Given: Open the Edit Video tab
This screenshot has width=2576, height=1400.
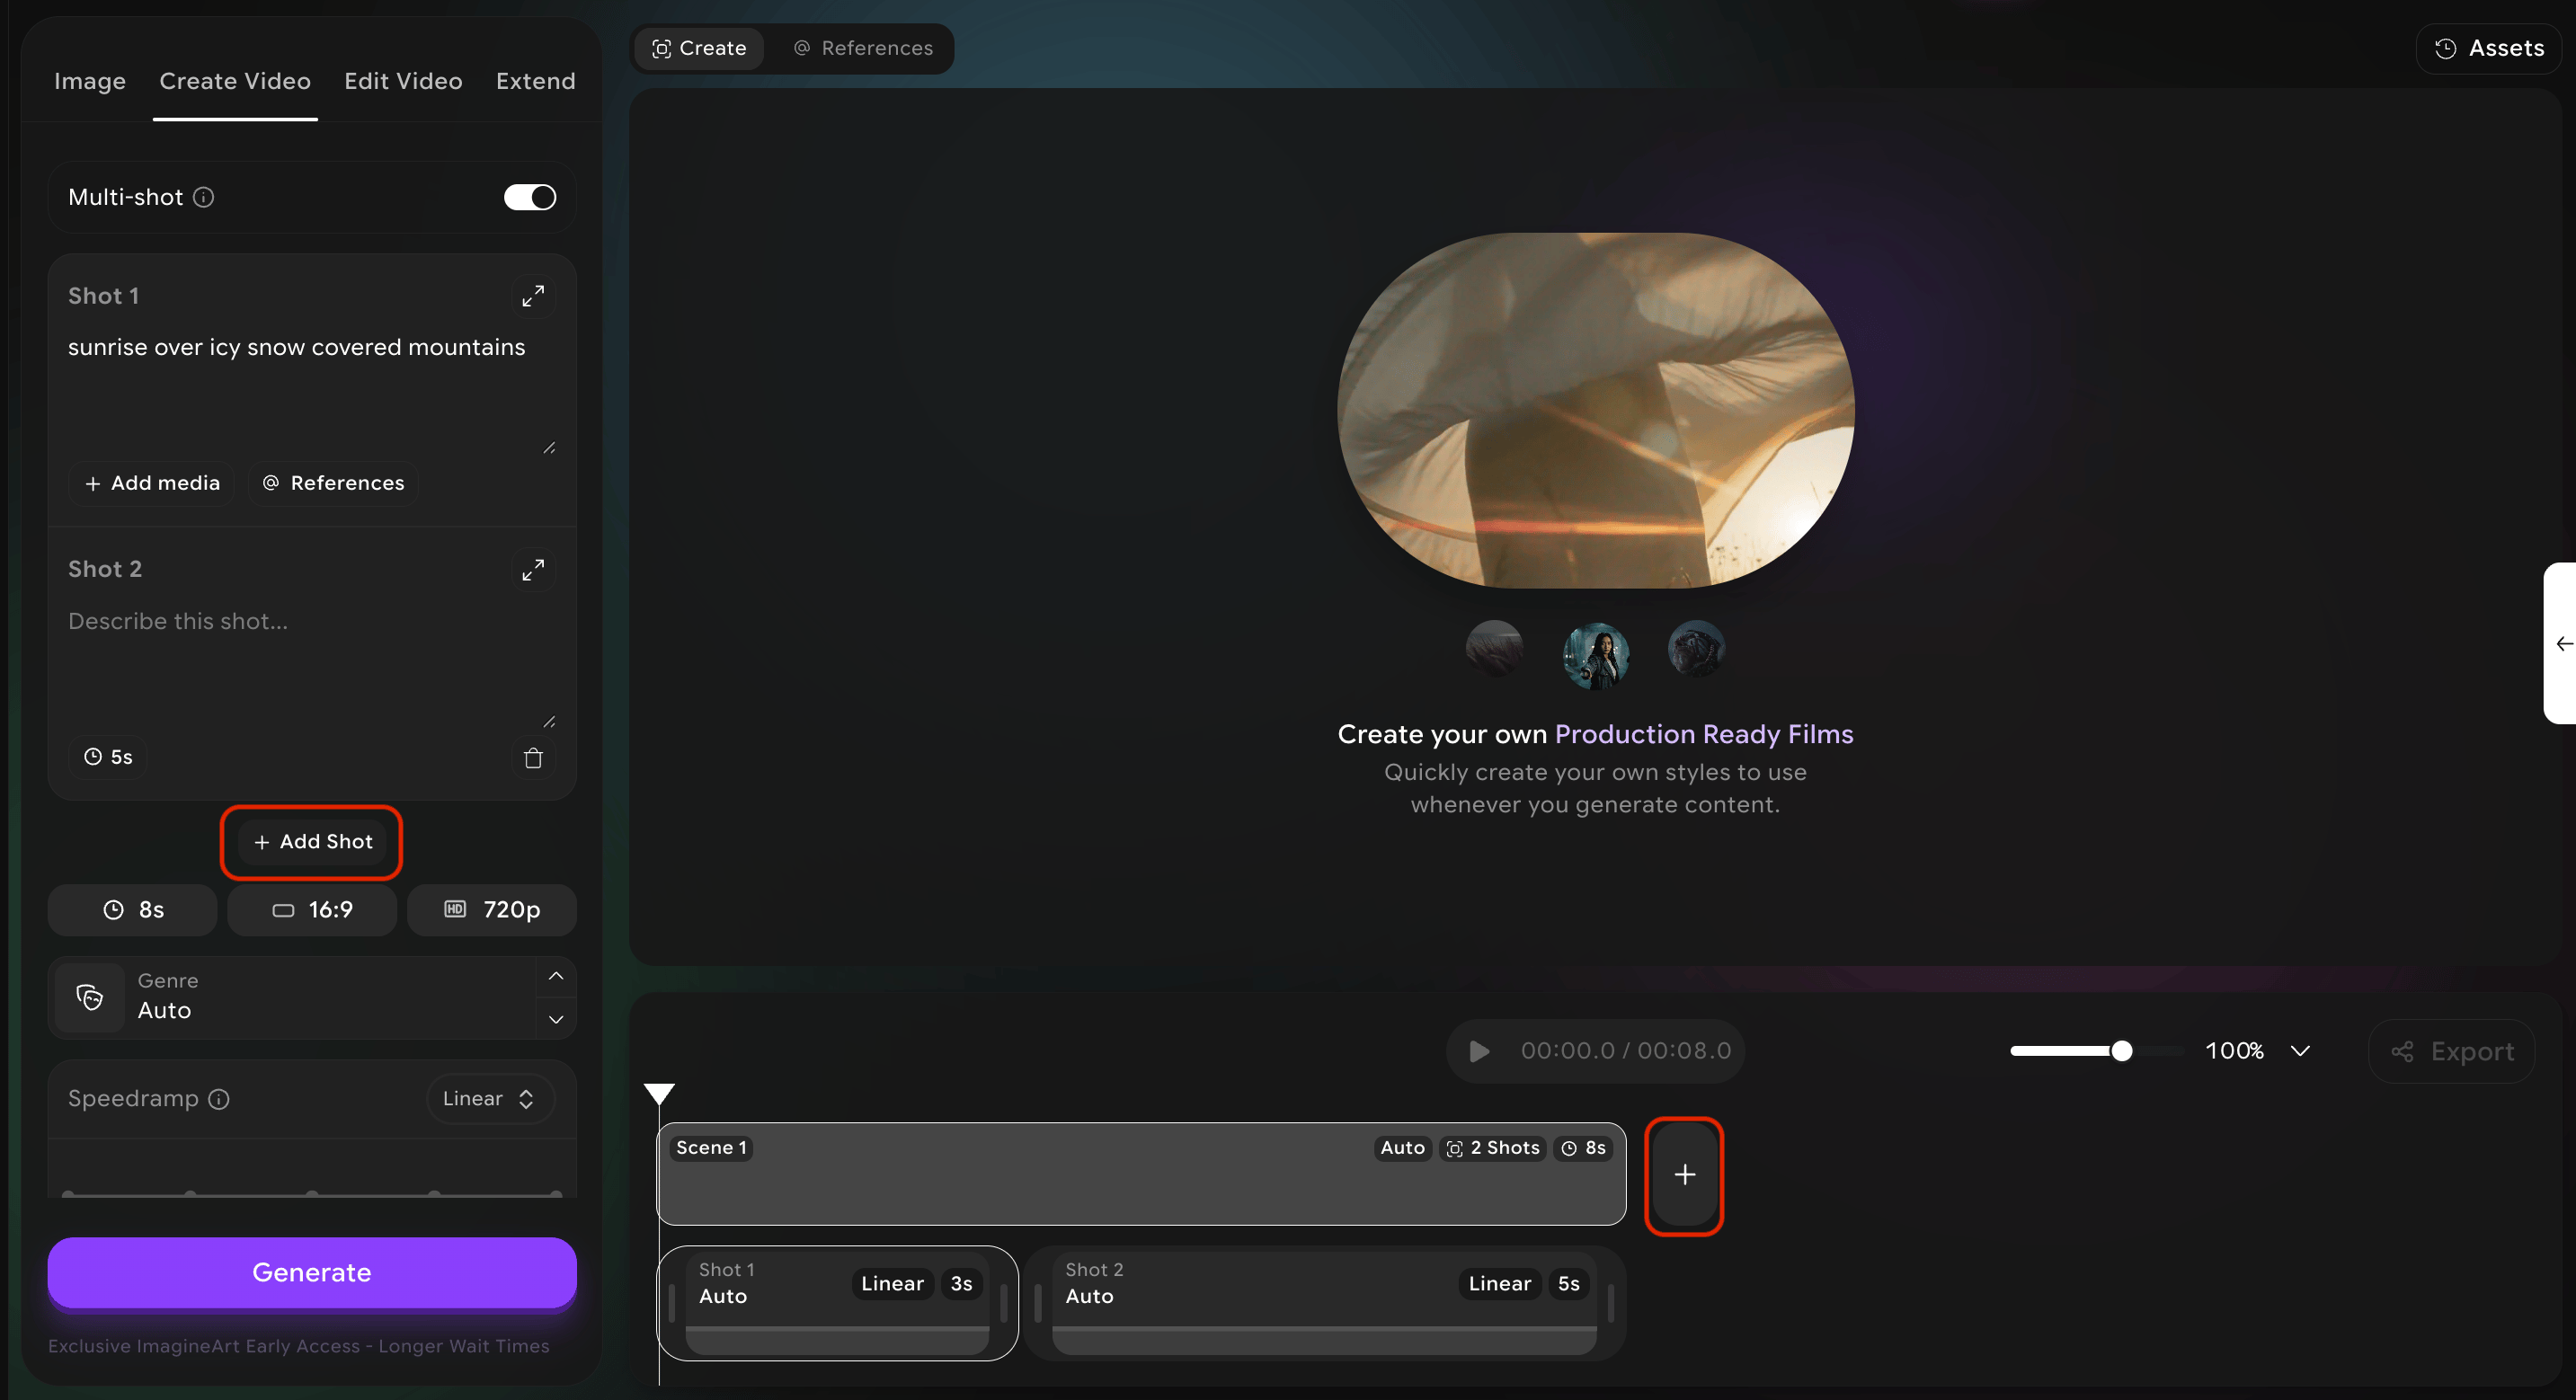Looking at the screenshot, I should pyautogui.click(x=403, y=81).
